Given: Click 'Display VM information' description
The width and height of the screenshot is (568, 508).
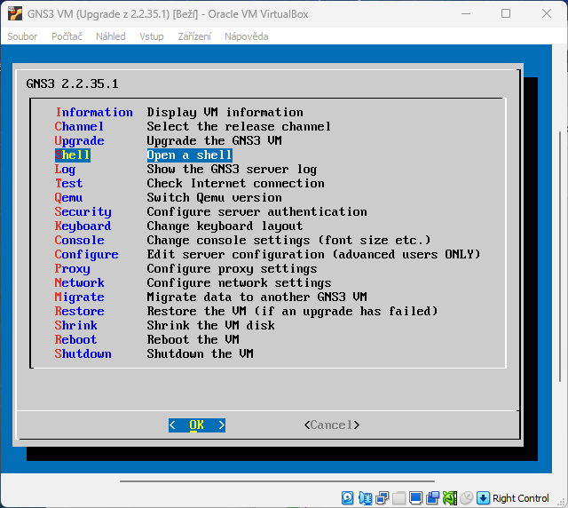Looking at the screenshot, I should click(225, 113).
